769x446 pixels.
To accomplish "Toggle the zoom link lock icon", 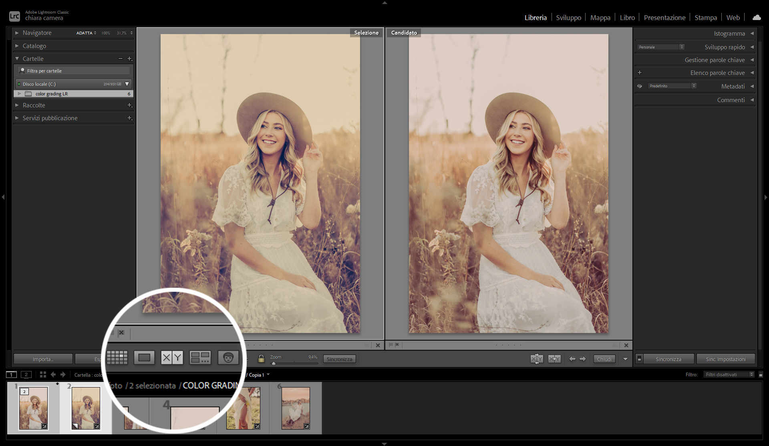I will tap(261, 359).
